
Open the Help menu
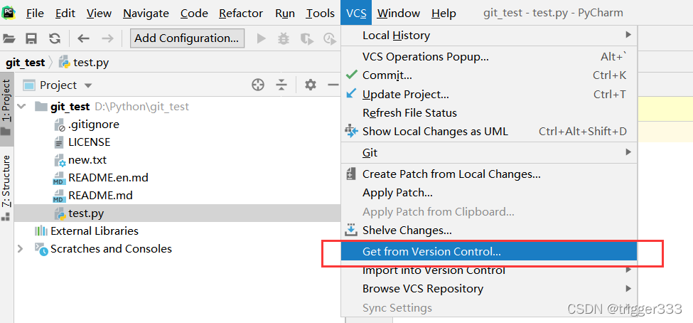tap(444, 14)
